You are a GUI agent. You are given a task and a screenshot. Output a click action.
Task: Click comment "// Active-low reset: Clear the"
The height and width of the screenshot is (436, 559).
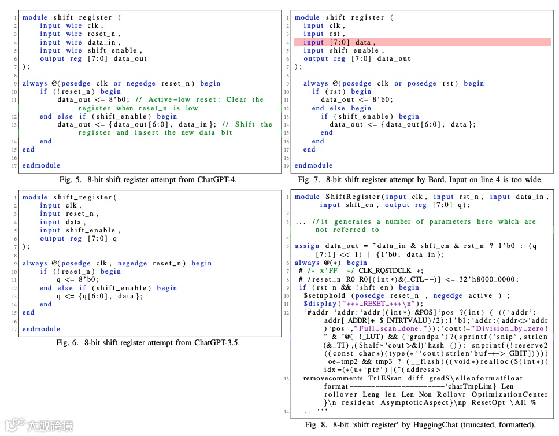199,99
